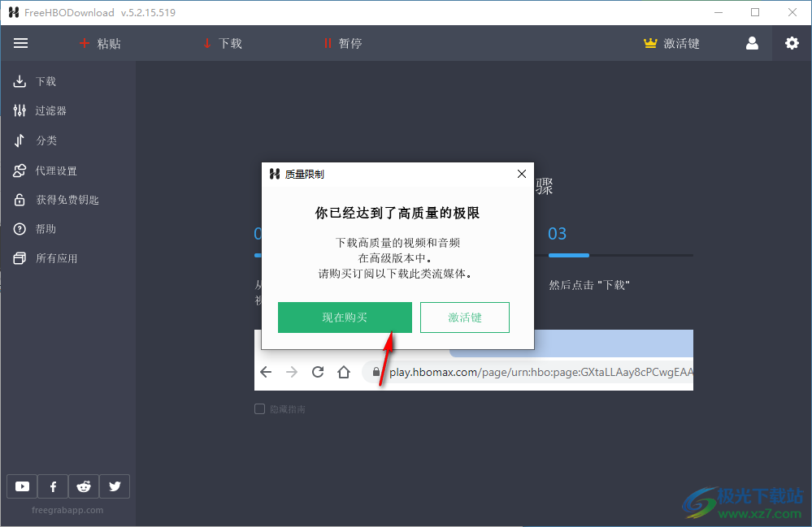Viewport: 812px width, 527px height.
Task: Click the sort arrows icon
Action: click(x=20, y=140)
